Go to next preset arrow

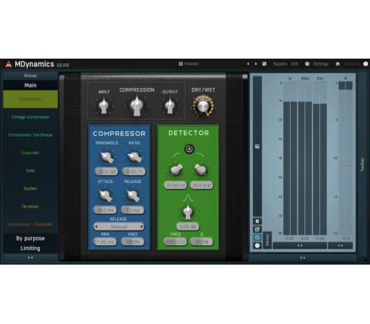(256, 64)
